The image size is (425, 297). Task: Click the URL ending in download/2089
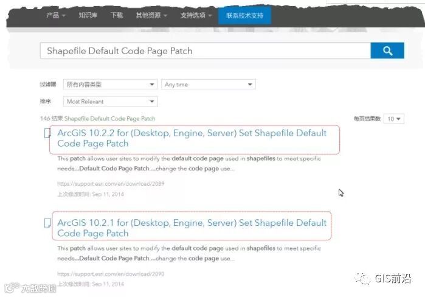111,184
